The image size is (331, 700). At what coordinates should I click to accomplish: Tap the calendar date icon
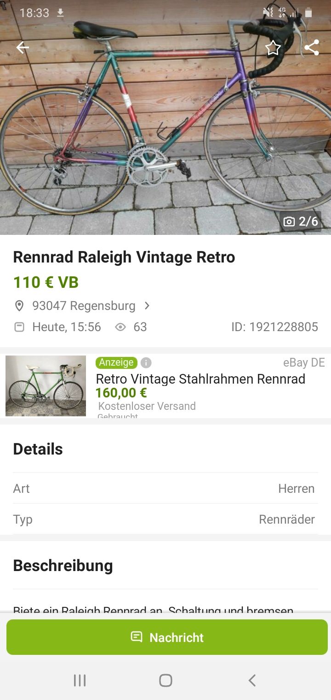[x=19, y=327]
